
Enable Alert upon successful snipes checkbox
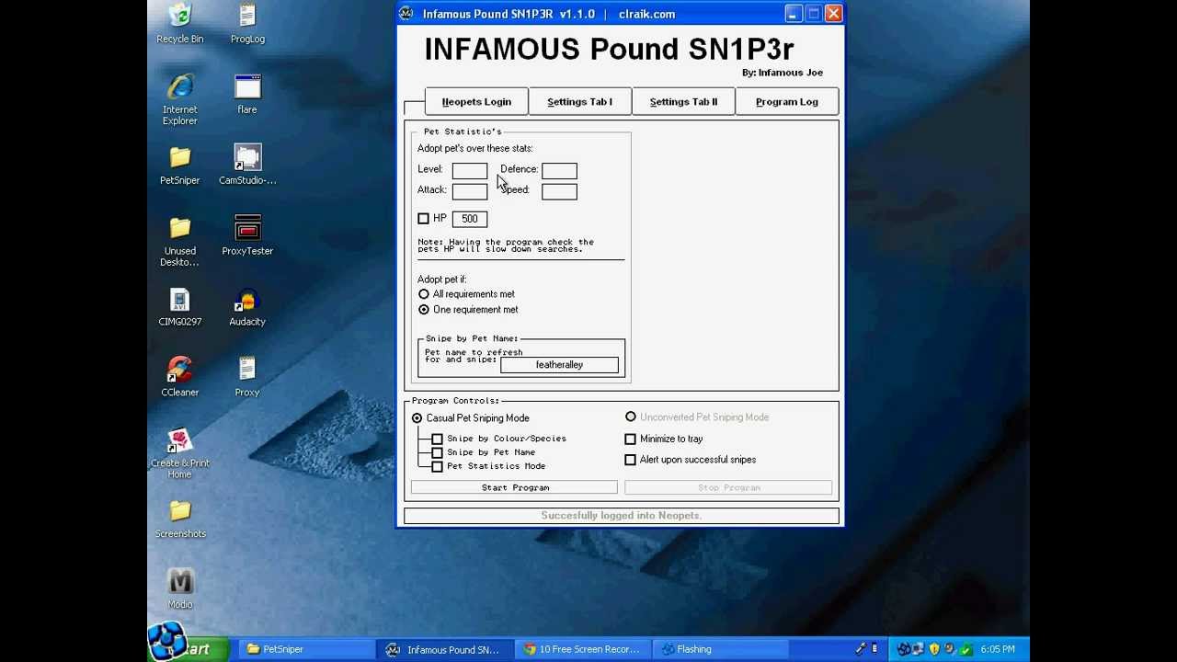tap(631, 460)
